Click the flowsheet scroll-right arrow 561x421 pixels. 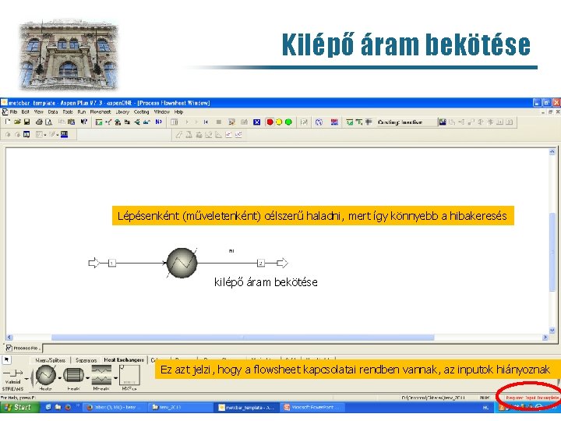click(x=545, y=338)
